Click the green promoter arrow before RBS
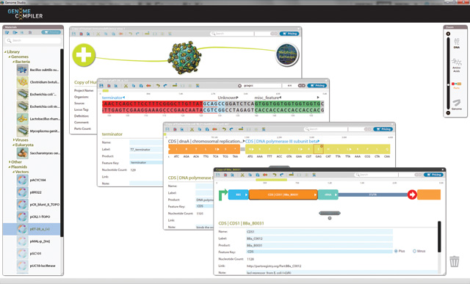 [223, 194]
